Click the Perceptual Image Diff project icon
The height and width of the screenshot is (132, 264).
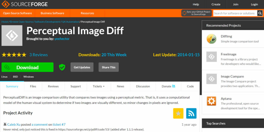12,36
